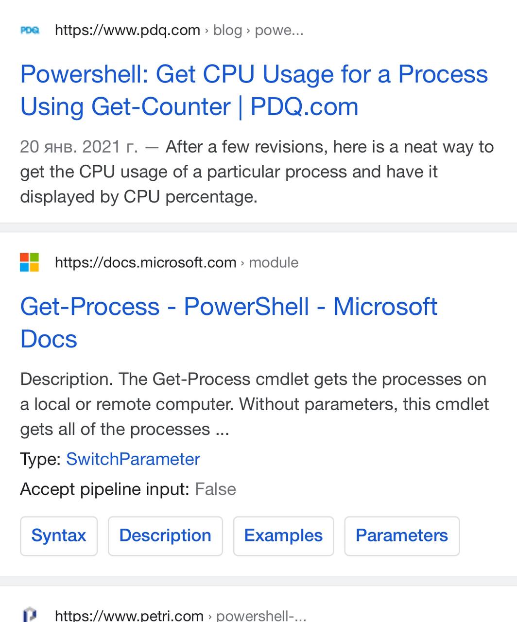
Task: Tap the https://docs.microsoft.com URL text
Action: (x=145, y=262)
